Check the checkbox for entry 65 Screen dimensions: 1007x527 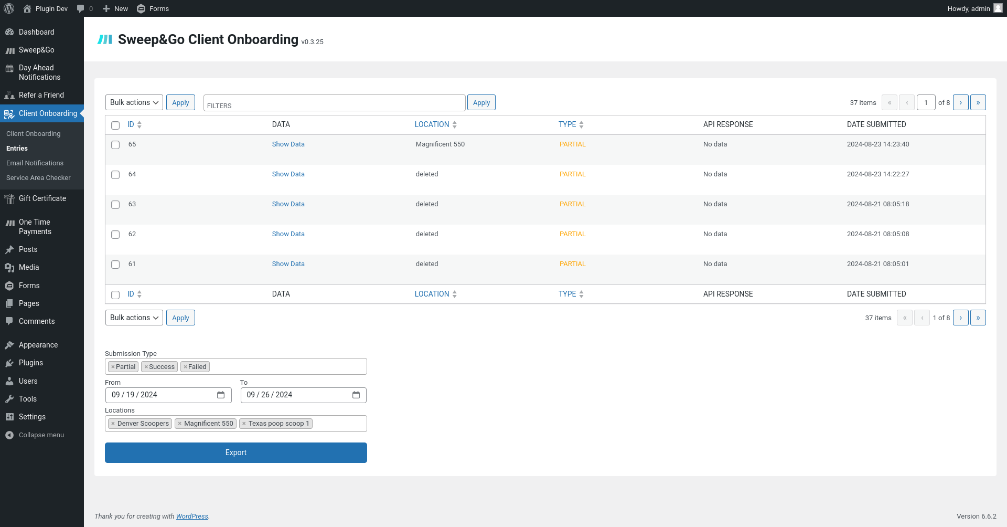point(115,145)
